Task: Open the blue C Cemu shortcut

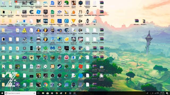Action: pyautogui.click(x=66, y=21)
